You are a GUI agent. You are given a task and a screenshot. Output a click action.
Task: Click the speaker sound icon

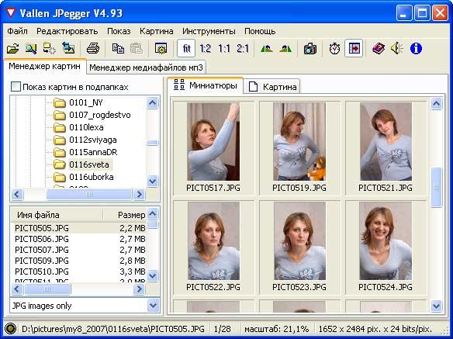397,48
